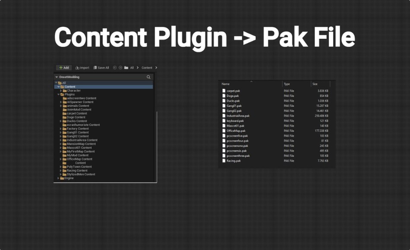Viewport: 410px width, 250px height.
Task: Click the Save All disk icon
Action: (95, 68)
